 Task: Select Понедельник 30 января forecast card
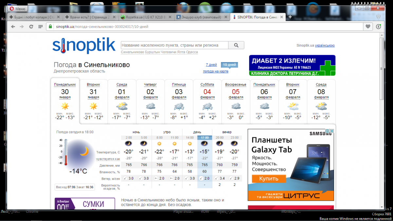coord(65,102)
